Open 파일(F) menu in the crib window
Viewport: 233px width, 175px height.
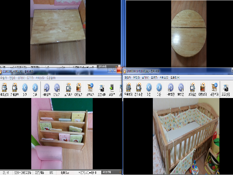coord(128,77)
